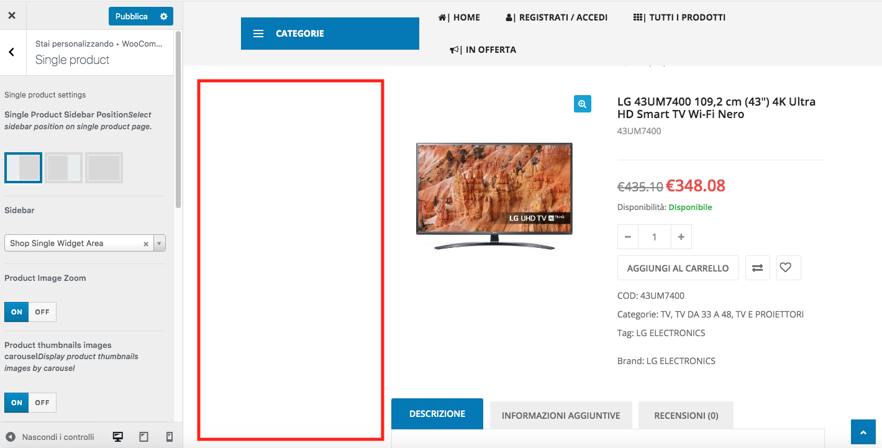This screenshot has height=448, width=882.
Task: Switch to RECENSIONI (0) tab
Action: 686,415
